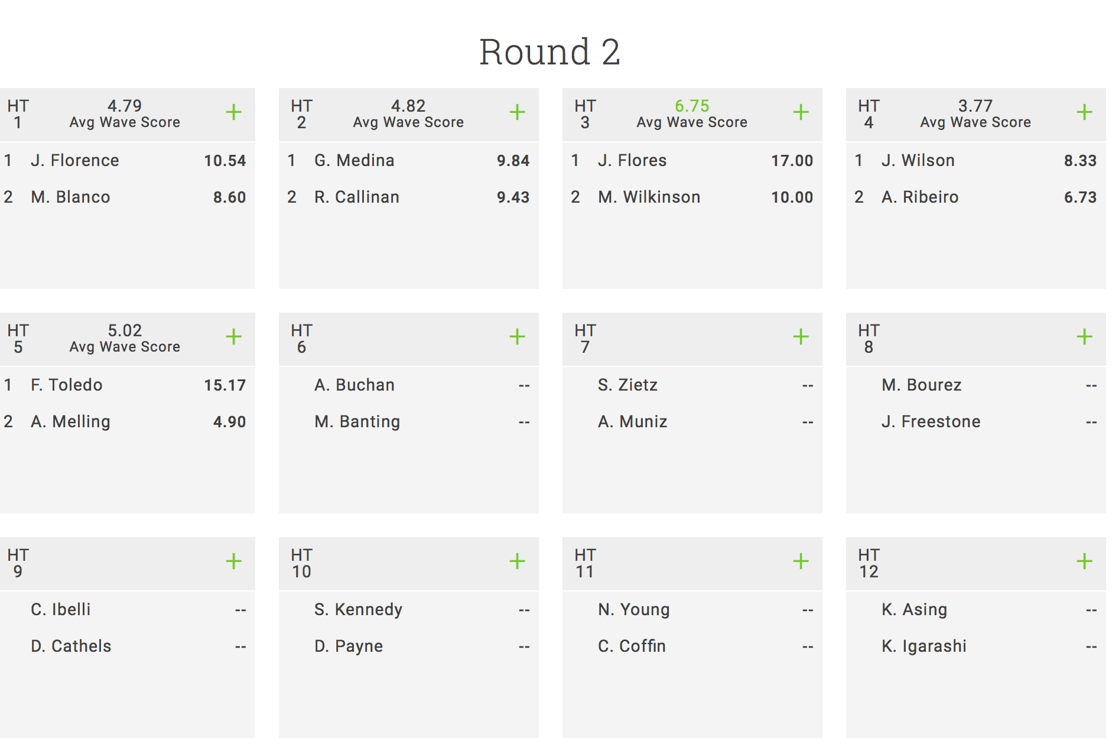Expand Heat 8 using plus icon
The width and height of the screenshot is (1112, 744).
(x=1085, y=337)
